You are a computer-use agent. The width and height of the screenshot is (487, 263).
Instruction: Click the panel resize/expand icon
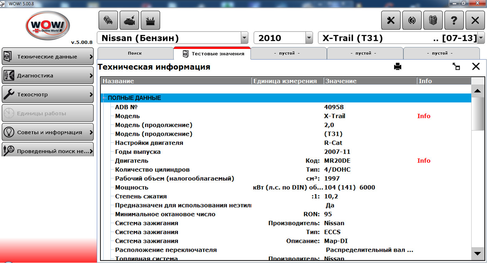click(456, 66)
